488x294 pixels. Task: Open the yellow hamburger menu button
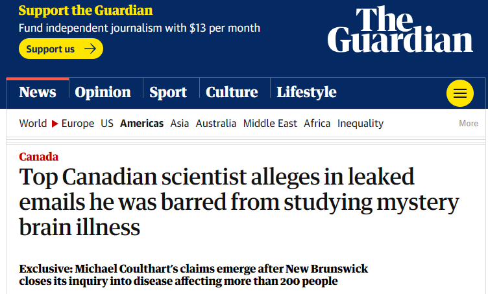[x=460, y=93]
